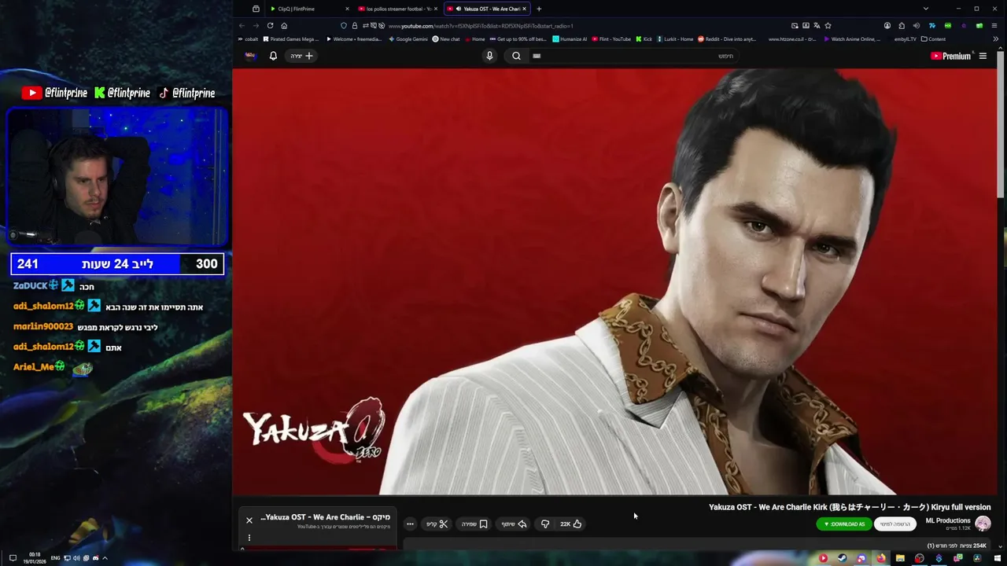The height and width of the screenshot is (566, 1007).
Task: Subscribe to ML Productions channel
Action: [x=895, y=524]
